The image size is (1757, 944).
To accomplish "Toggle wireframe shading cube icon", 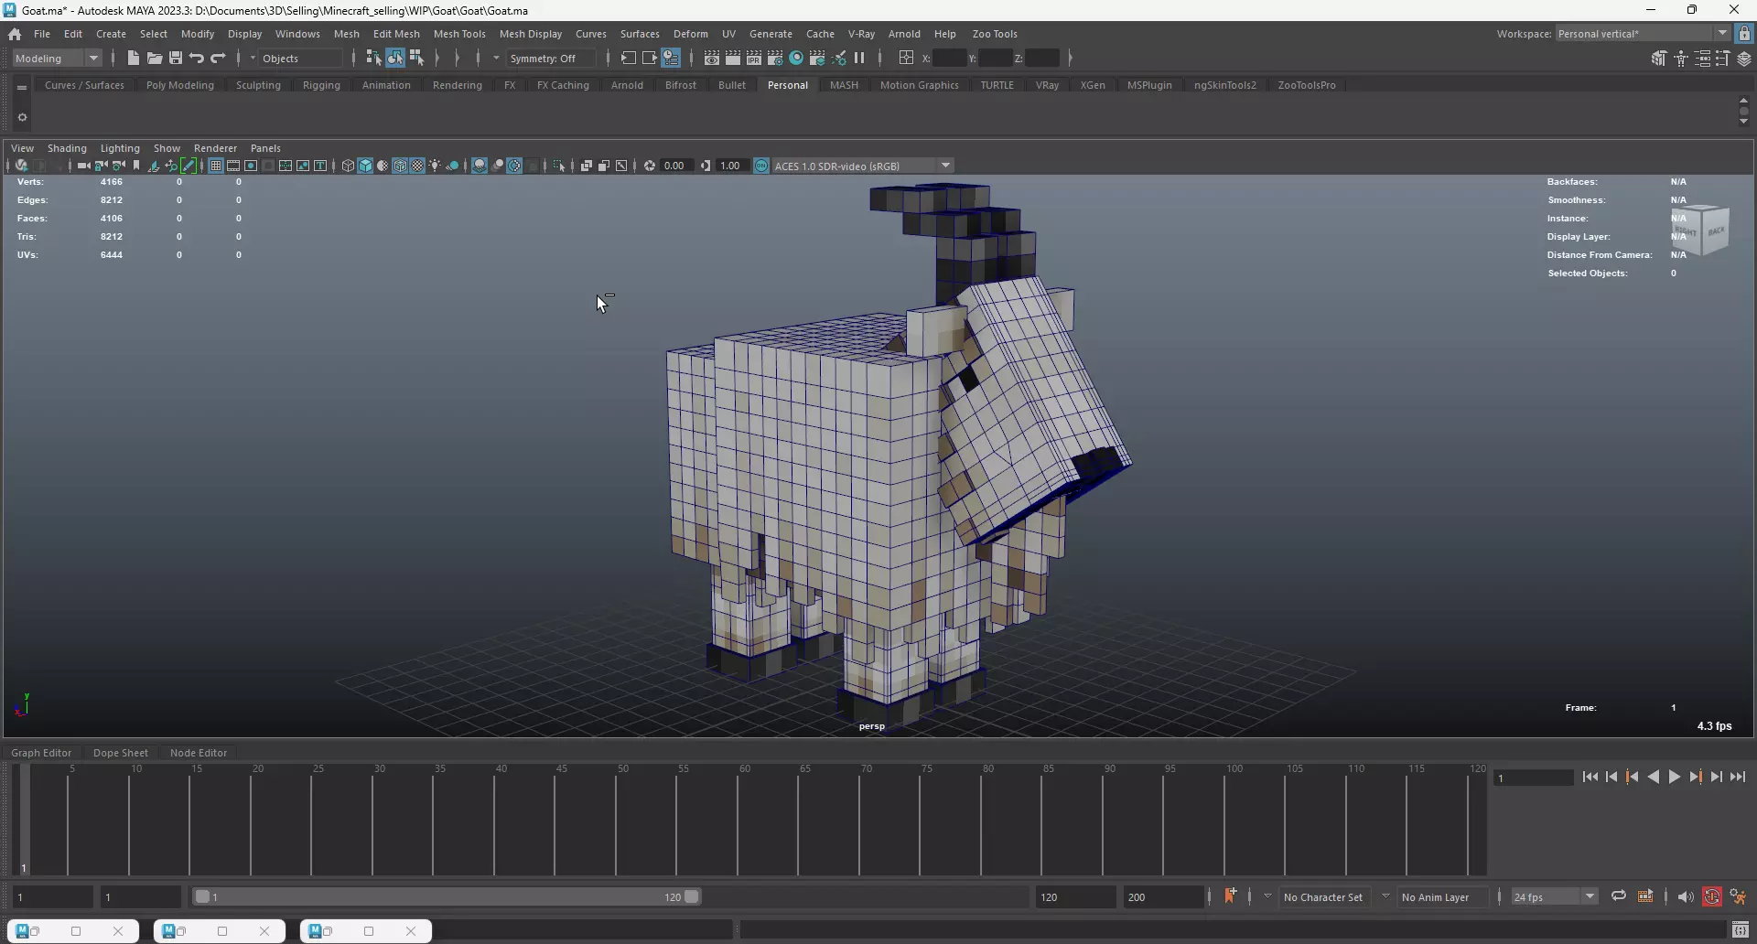I will point(348,166).
